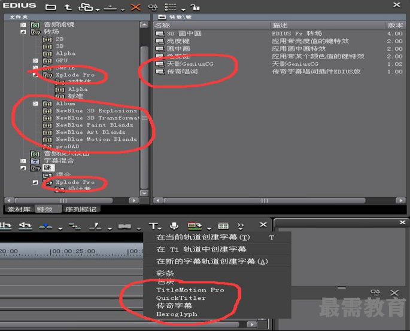Click the audio mixer icon in timeline toolbar
Viewport: 410px width, 331px height.
223,226
